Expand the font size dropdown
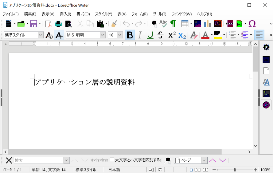This screenshot has width=273, height=173. (120, 35)
